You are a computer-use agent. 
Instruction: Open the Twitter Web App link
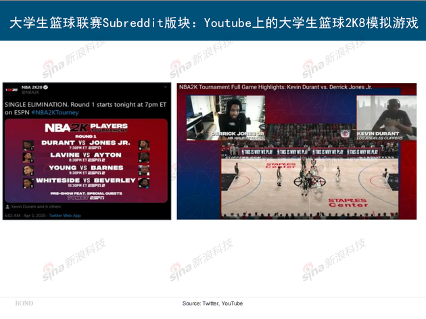click(65, 216)
